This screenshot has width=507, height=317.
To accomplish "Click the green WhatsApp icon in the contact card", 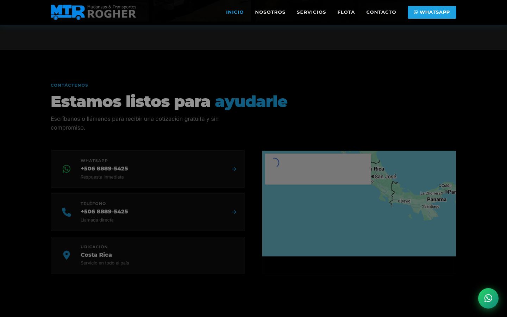I will pyautogui.click(x=67, y=169).
